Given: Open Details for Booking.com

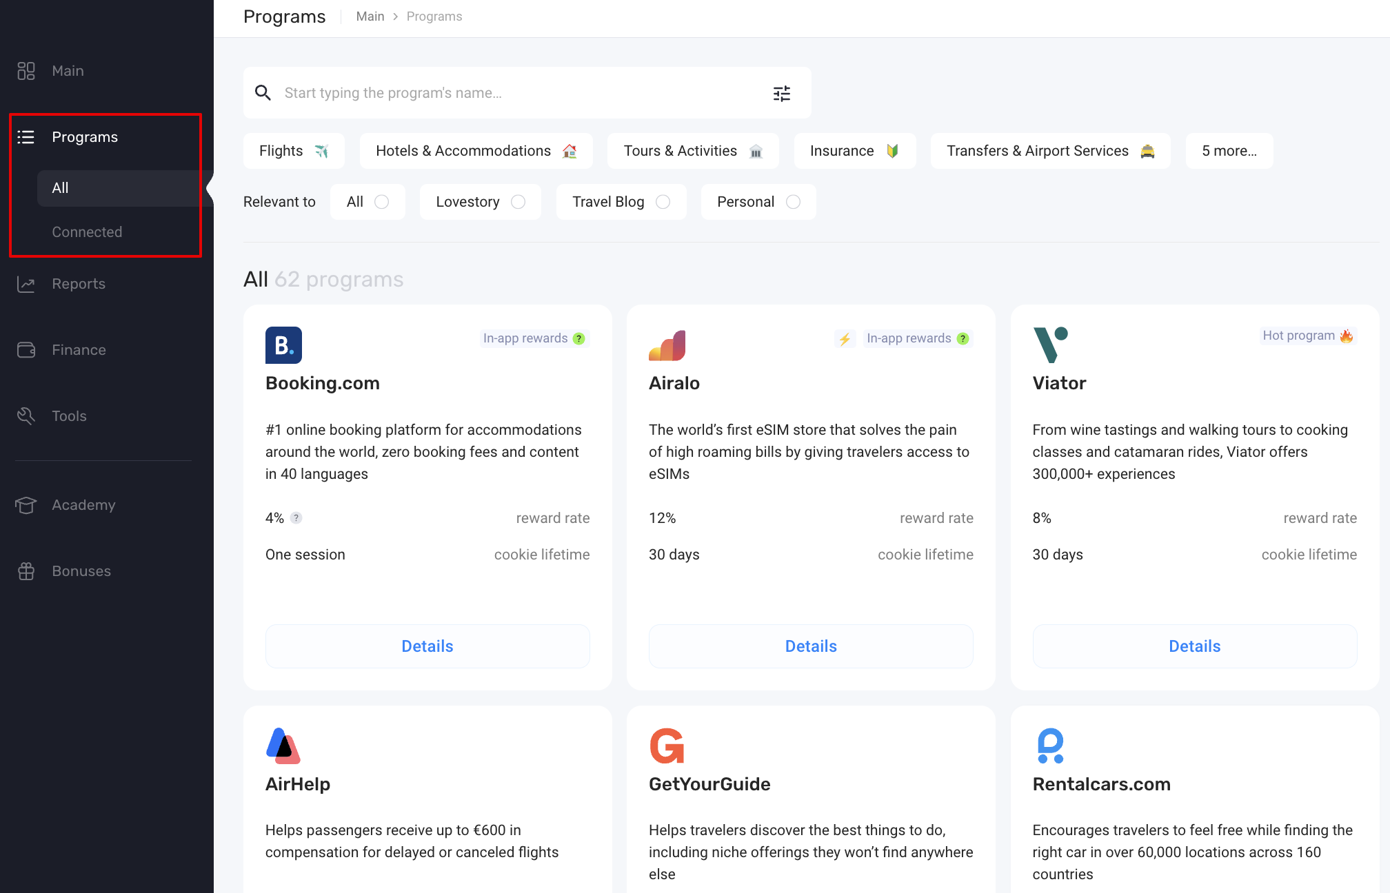Looking at the screenshot, I should [427, 646].
